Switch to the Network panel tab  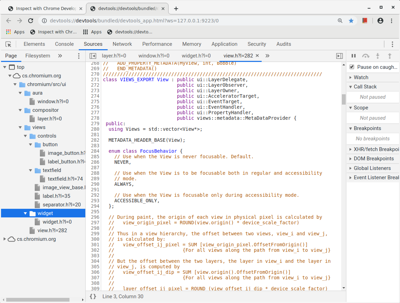pos(122,44)
